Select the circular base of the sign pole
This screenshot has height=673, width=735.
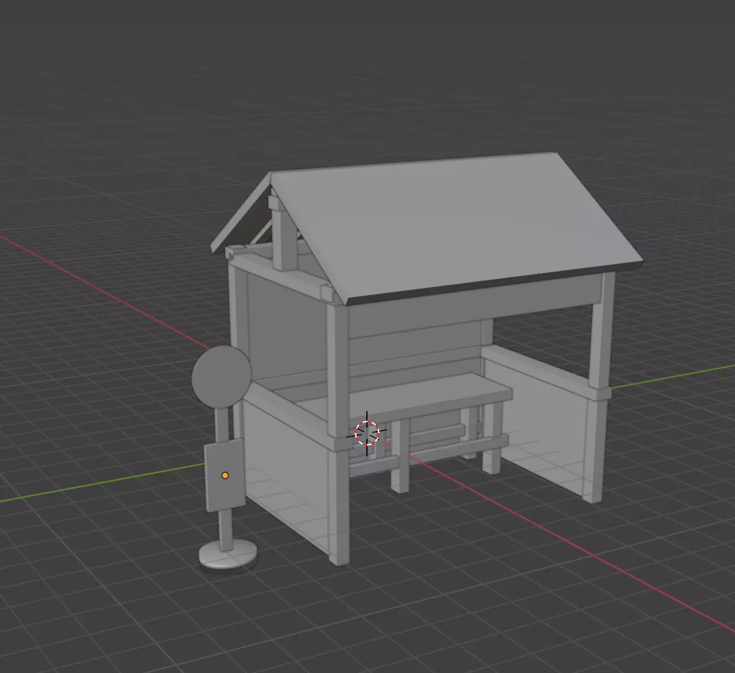point(227,555)
